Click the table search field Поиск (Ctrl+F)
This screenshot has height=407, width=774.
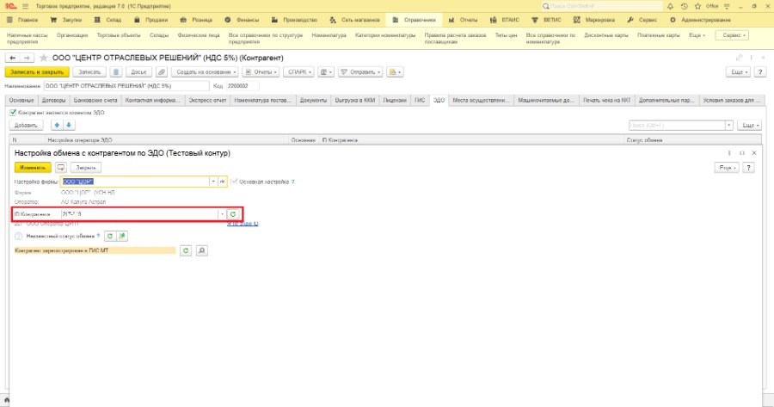[x=677, y=126]
